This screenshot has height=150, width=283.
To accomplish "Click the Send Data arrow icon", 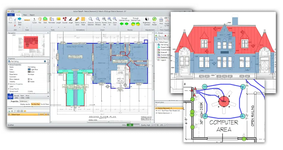I will point(20,19).
